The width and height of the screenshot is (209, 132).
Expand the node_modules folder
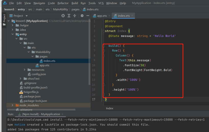tap(12, 105)
